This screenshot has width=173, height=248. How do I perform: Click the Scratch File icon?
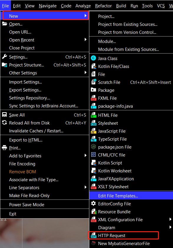[x=94, y=82]
